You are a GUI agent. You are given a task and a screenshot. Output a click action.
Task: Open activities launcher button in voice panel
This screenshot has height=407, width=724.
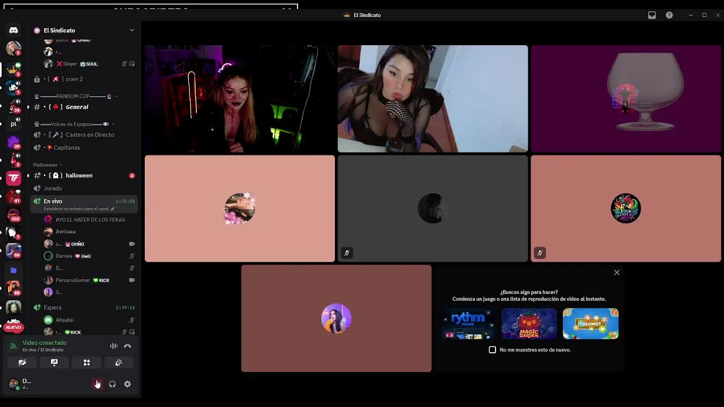[87, 362]
